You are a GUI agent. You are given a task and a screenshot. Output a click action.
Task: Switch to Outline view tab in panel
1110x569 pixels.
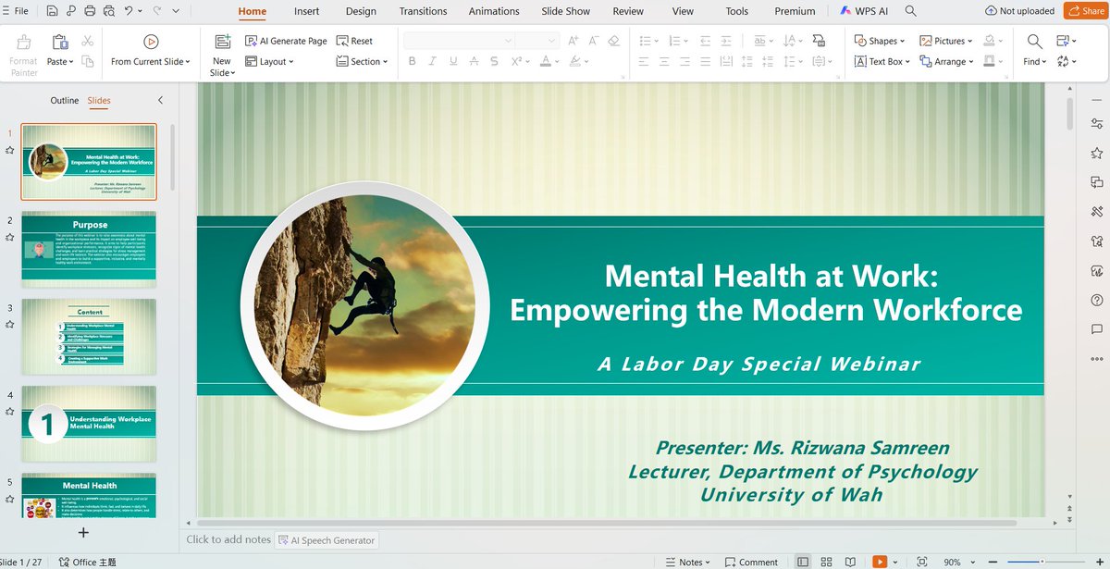click(65, 100)
